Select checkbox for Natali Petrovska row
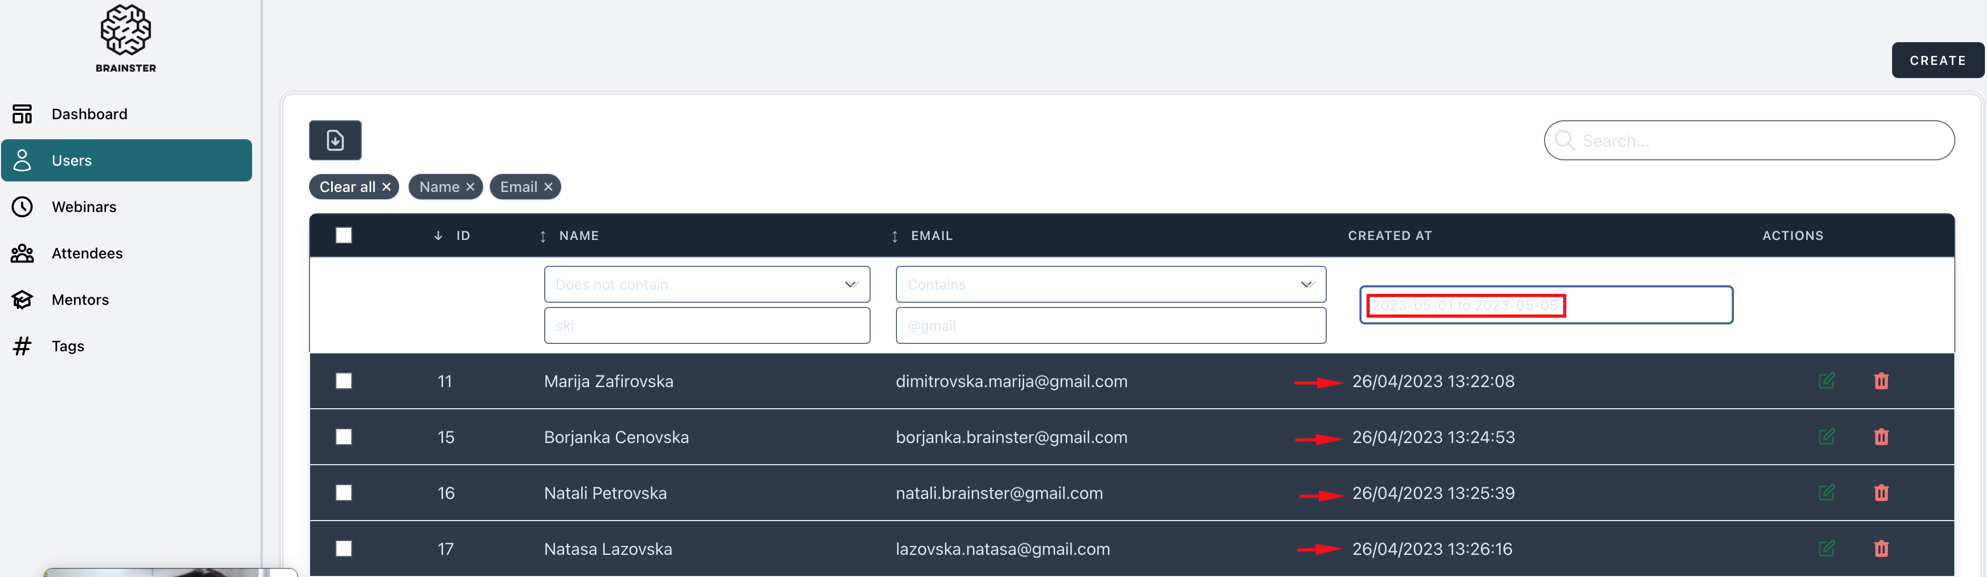Image resolution: width=1987 pixels, height=577 pixels. (344, 493)
